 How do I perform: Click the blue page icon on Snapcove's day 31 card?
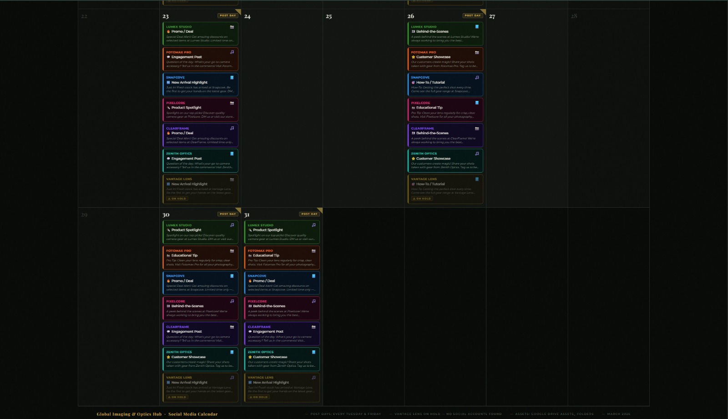[313, 276]
